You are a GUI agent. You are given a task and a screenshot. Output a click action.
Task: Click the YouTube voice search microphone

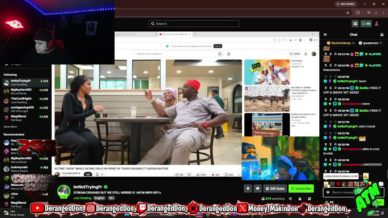229,54
